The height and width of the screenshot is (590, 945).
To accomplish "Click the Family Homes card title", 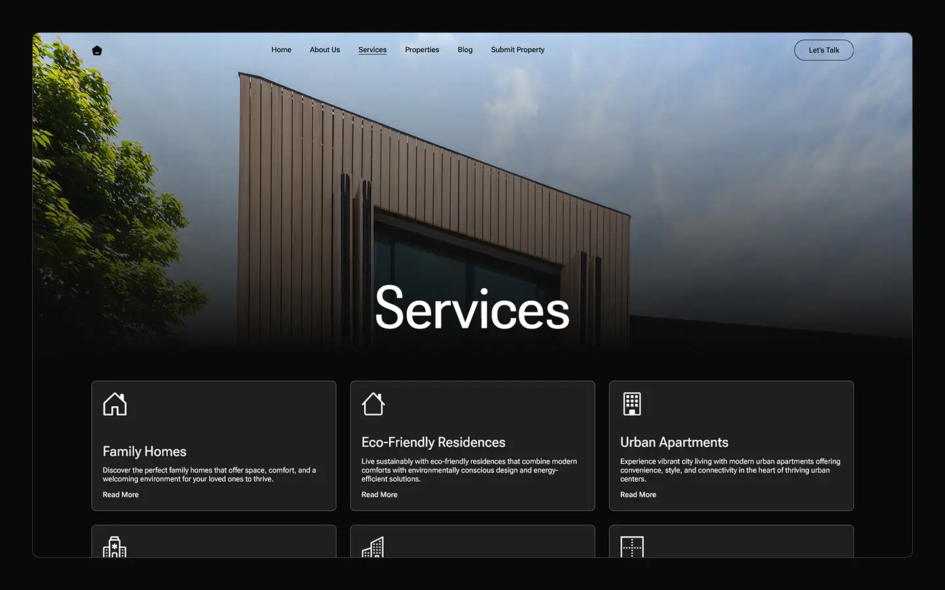I will [x=144, y=452].
